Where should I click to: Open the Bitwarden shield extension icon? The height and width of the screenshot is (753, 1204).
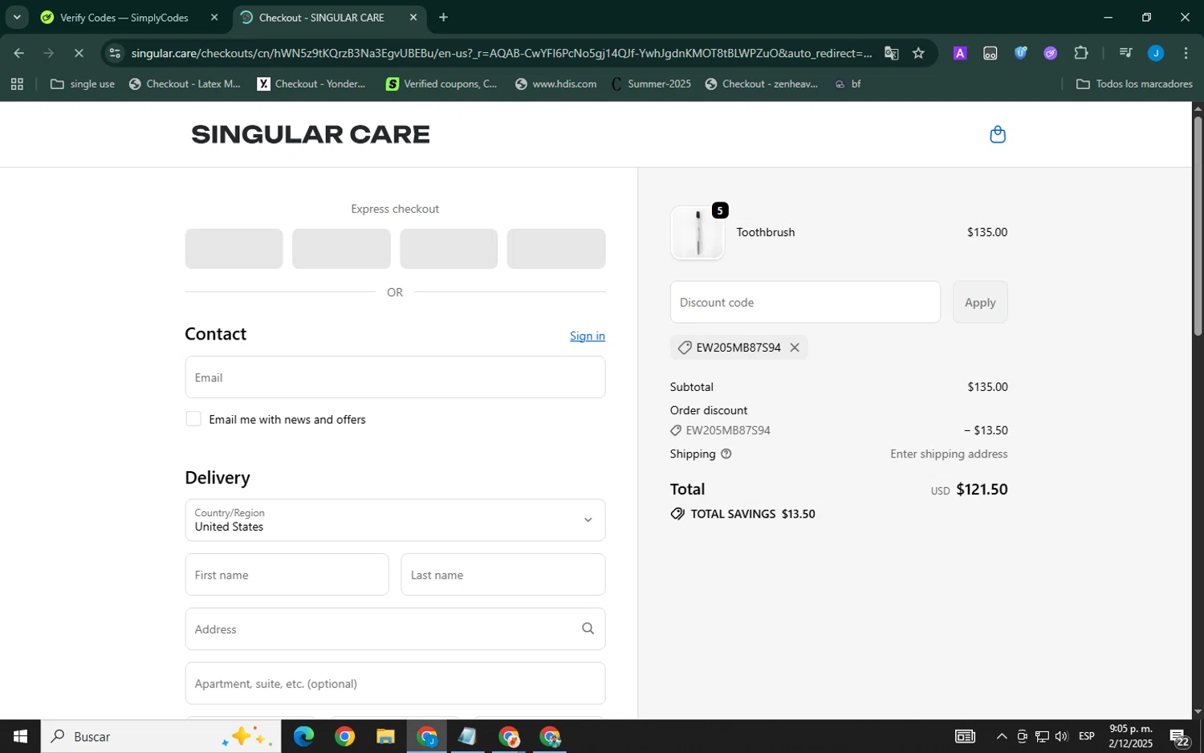(1021, 54)
